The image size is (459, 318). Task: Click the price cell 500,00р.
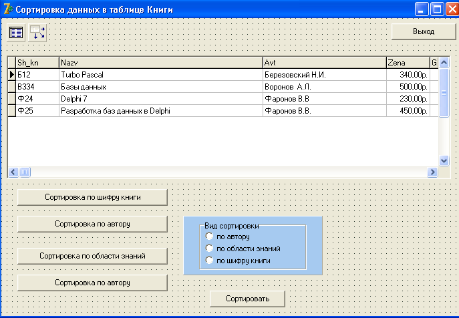click(x=408, y=87)
